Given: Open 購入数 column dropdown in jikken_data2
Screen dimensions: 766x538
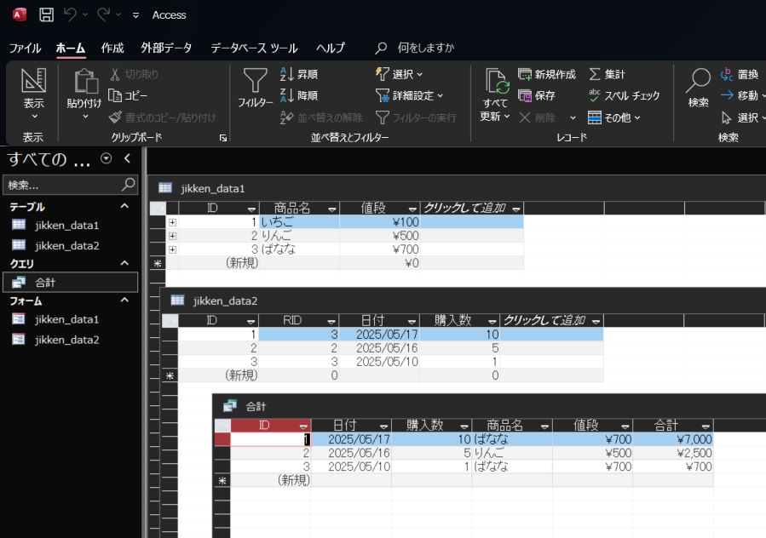Looking at the screenshot, I should point(492,321).
